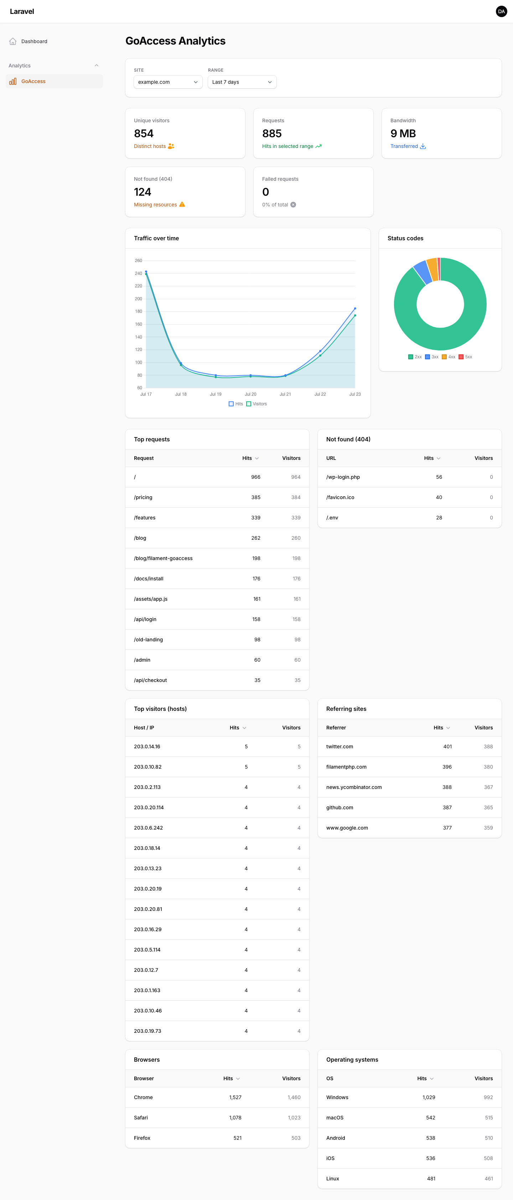This screenshot has width=513, height=1200.
Task: Click the Dashboard home icon in sidebar
Action: click(13, 41)
